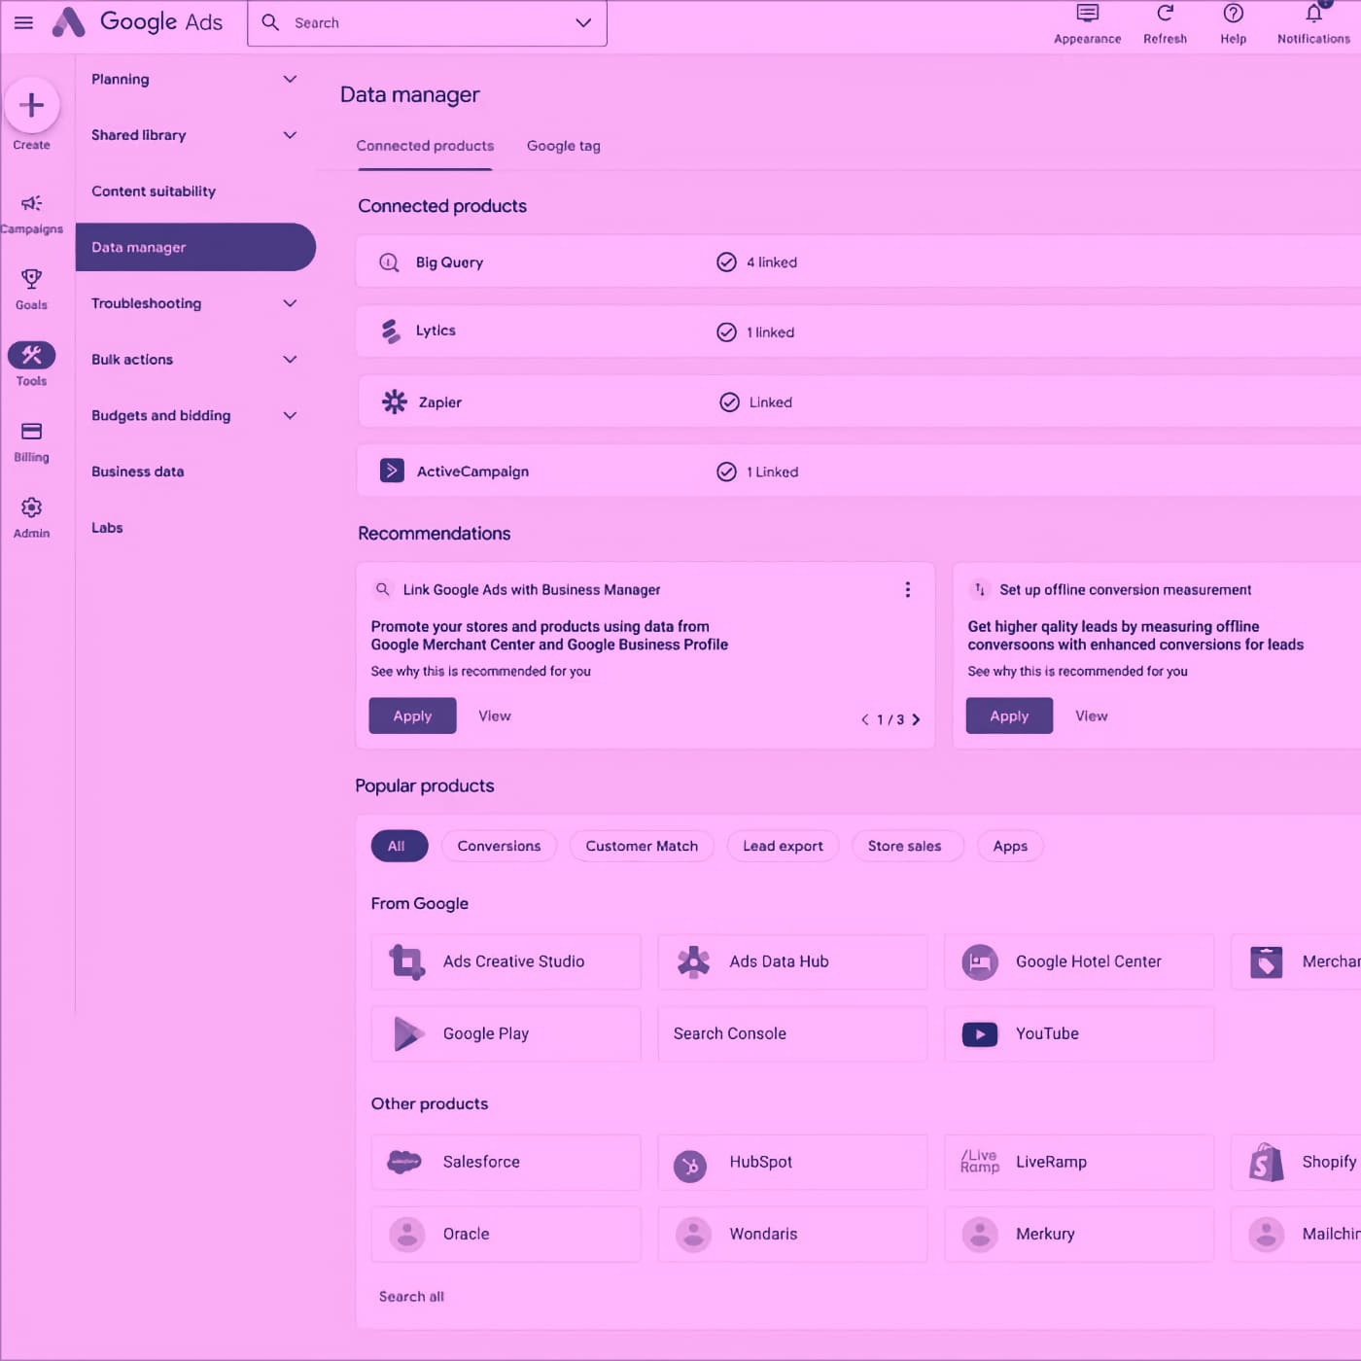Click the Lytics product icon

tap(391, 332)
